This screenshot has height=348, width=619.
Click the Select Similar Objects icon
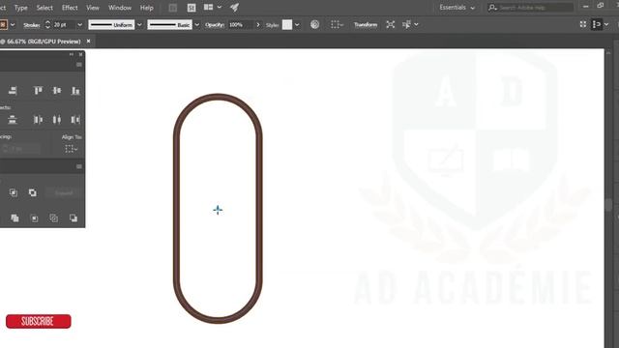[406, 24]
